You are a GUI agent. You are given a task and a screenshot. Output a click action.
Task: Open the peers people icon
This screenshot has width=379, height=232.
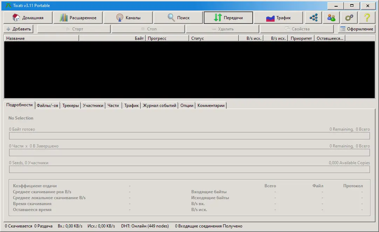click(x=331, y=17)
